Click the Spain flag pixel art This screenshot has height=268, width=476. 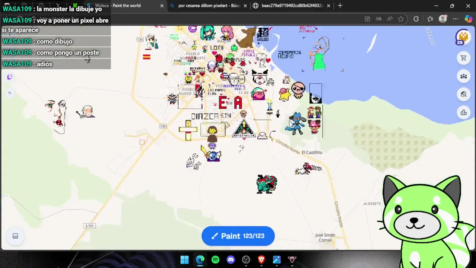147,57
